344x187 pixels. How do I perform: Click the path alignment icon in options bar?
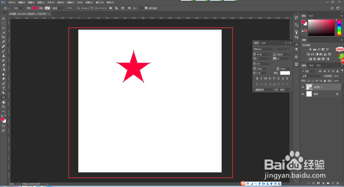tap(117, 8)
